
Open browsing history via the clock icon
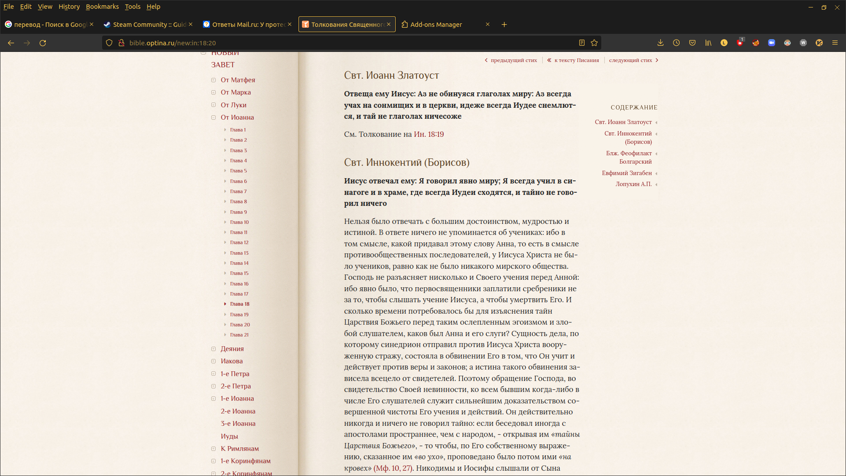(677, 43)
